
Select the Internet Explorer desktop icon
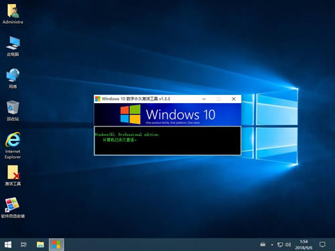tap(13, 145)
